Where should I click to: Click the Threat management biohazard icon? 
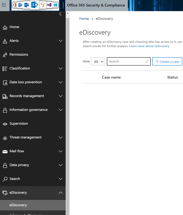[5, 138]
